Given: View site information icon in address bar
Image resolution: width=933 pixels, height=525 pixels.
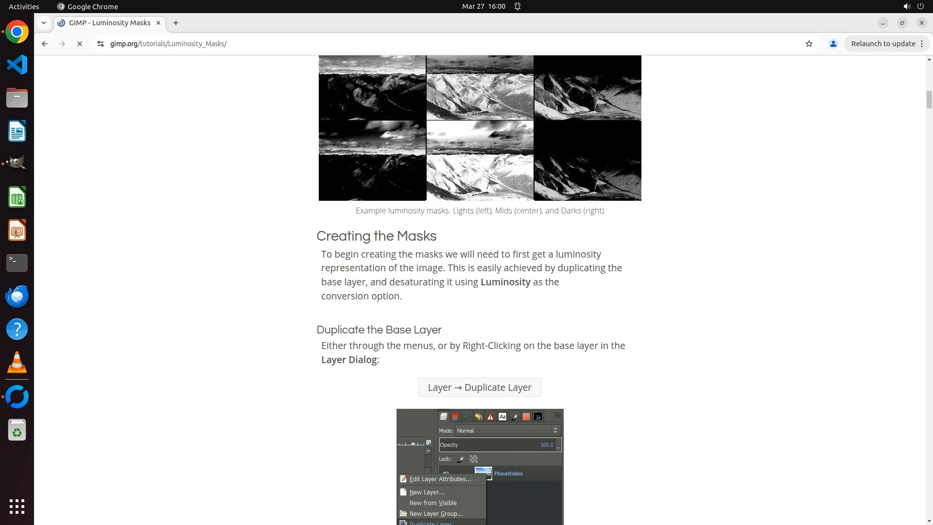Looking at the screenshot, I should pos(100,44).
